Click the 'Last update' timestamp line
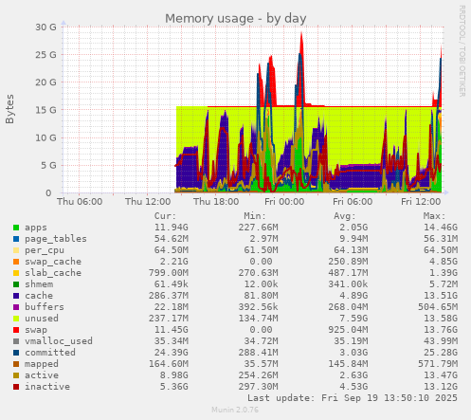 click(x=353, y=398)
